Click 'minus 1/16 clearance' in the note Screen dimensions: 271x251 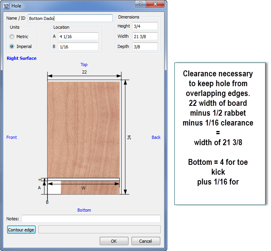point(218,123)
